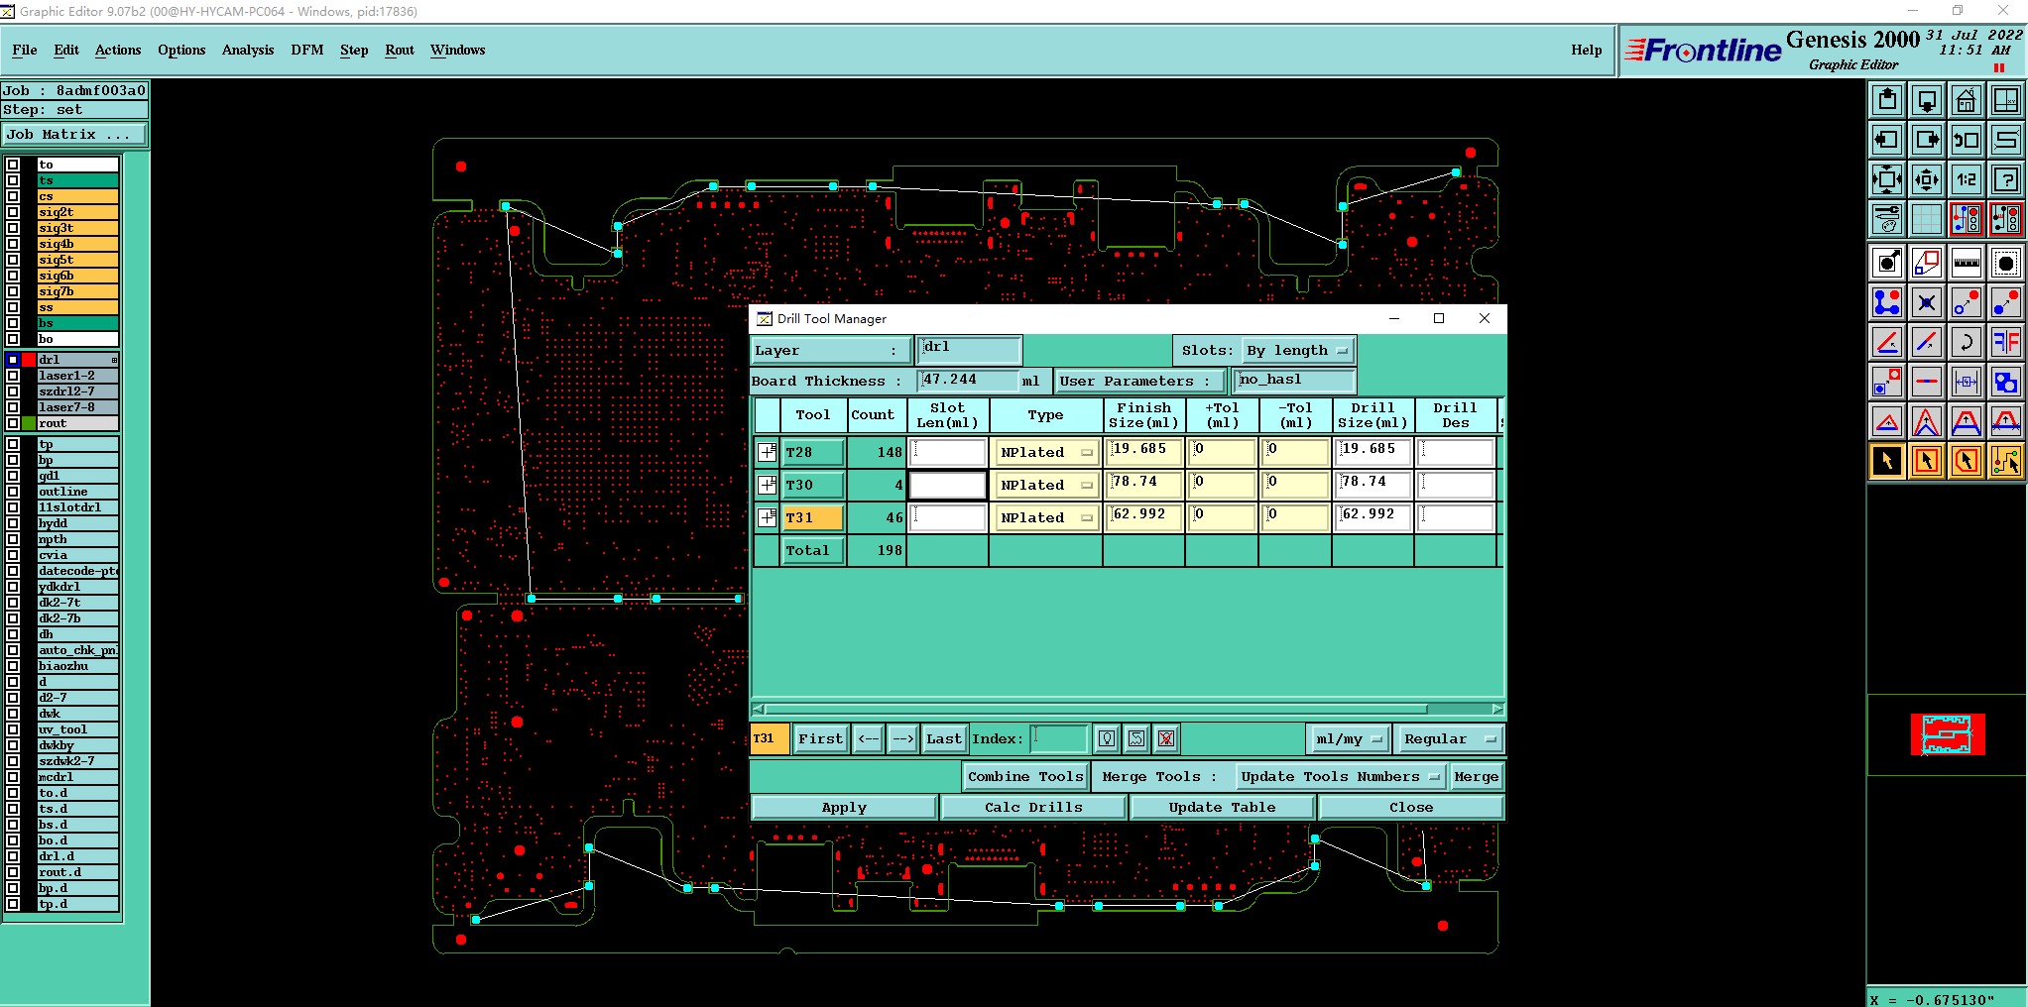Click the Calc Drills button

click(x=1033, y=808)
